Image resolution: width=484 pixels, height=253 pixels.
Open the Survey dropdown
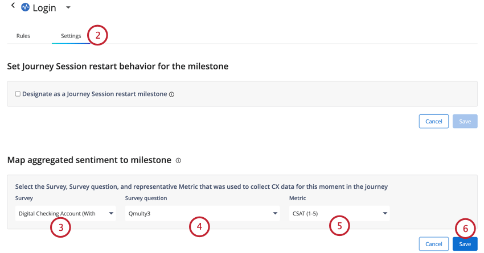65,214
